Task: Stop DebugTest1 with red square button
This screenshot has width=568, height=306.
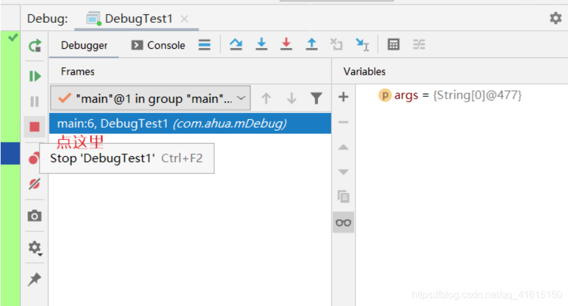Action: coord(35,126)
